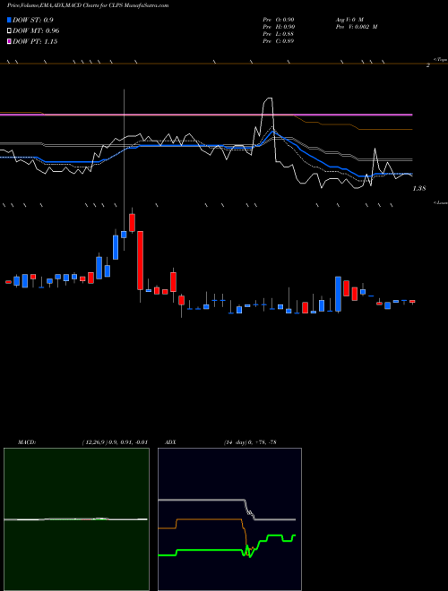
Task: Click the MACD: panel heading
Action: pos(27,441)
